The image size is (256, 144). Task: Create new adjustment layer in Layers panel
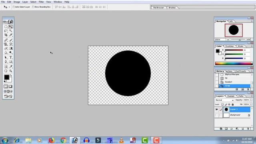[237, 129]
